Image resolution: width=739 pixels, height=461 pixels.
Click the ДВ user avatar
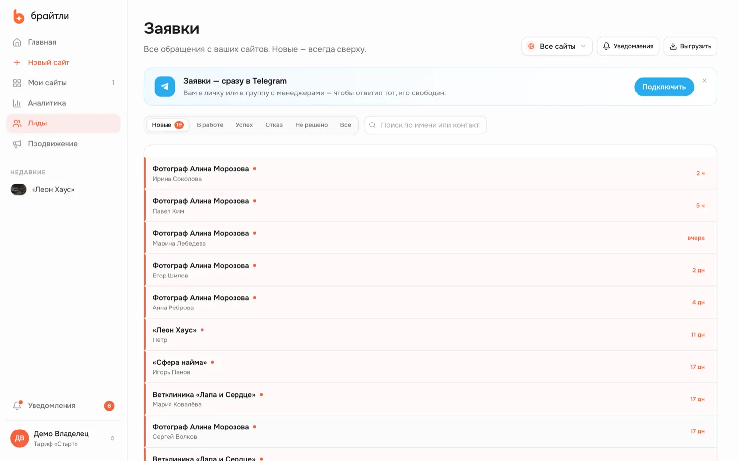tap(20, 438)
